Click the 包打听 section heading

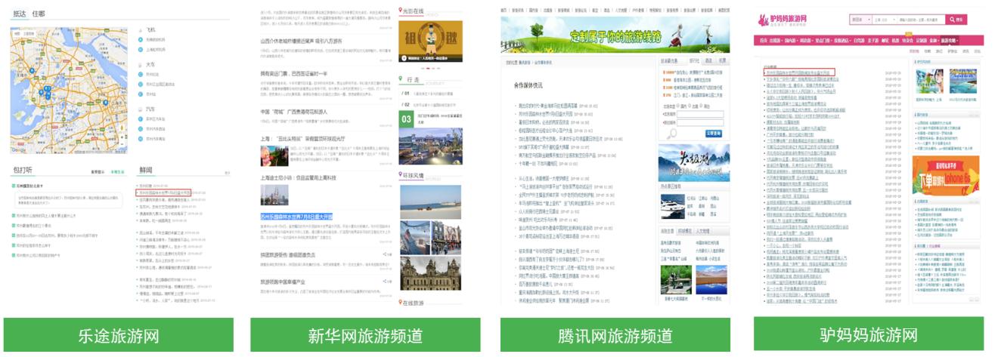[x=23, y=170]
